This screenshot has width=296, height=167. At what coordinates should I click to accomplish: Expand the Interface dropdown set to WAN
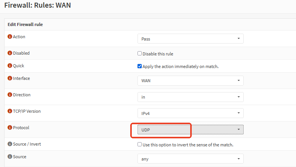pyautogui.click(x=190, y=81)
